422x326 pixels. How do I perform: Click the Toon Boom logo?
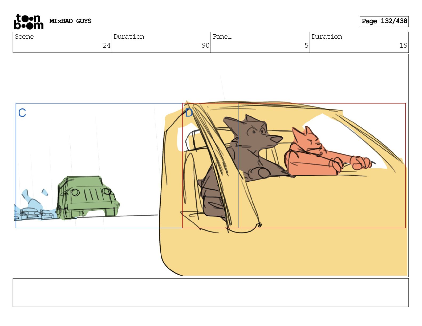[29, 22]
